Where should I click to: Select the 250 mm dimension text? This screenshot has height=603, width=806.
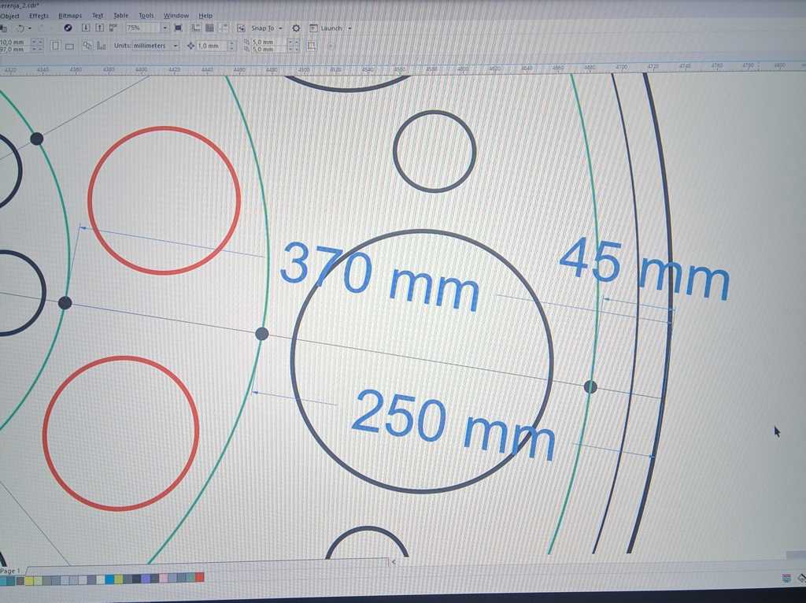pyautogui.click(x=453, y=426)
